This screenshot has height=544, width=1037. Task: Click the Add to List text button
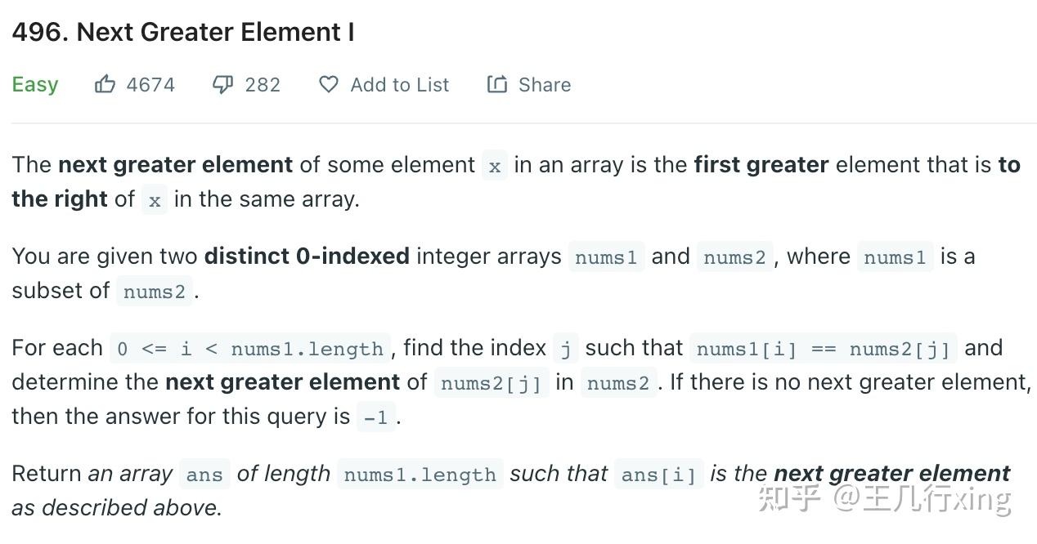[400, 84]
